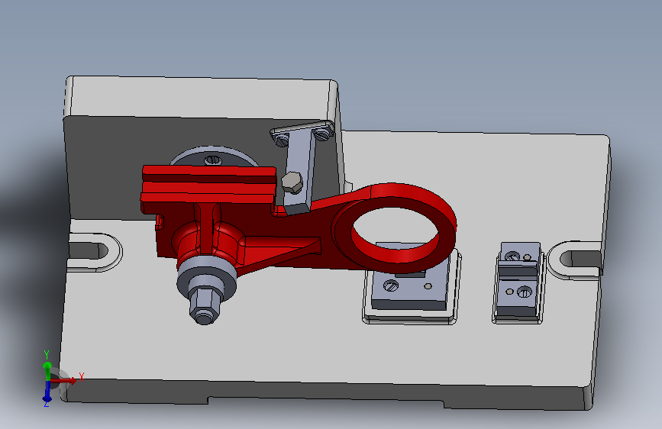662x429 pixels.
Task: Select the small clamp block near right slot
Action: [519, 279]
